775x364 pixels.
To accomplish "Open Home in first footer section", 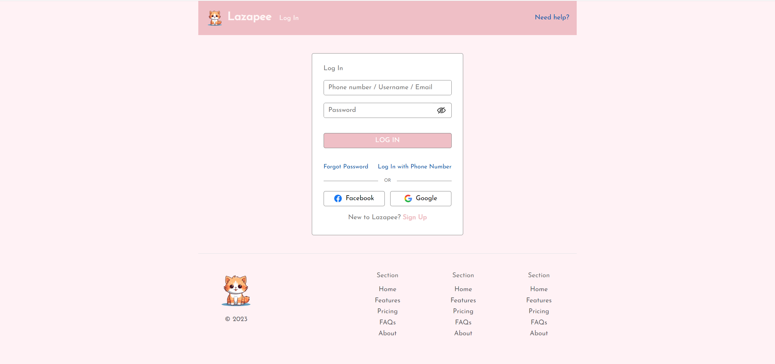I will coord(387,289).
